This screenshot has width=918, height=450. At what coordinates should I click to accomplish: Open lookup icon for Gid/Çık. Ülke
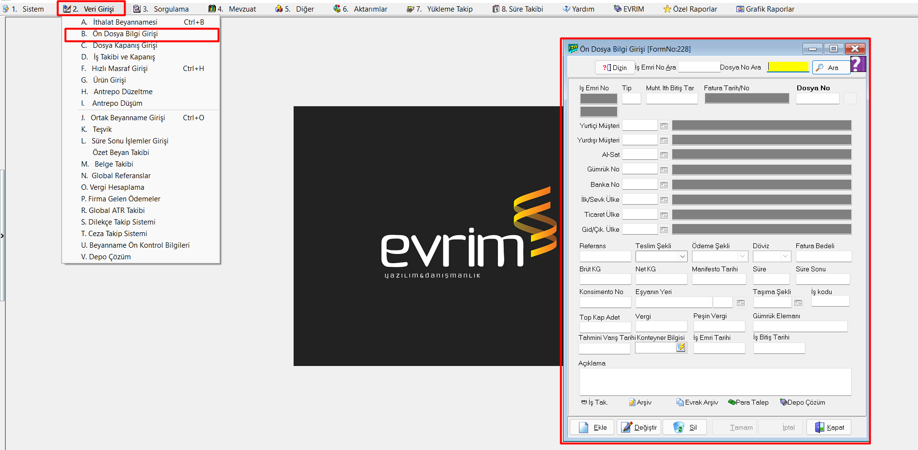[x=664, y=230]
